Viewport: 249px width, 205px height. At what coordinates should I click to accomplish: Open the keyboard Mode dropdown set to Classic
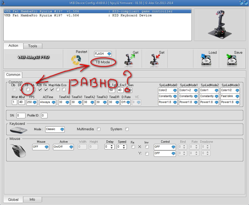point(55,129)
